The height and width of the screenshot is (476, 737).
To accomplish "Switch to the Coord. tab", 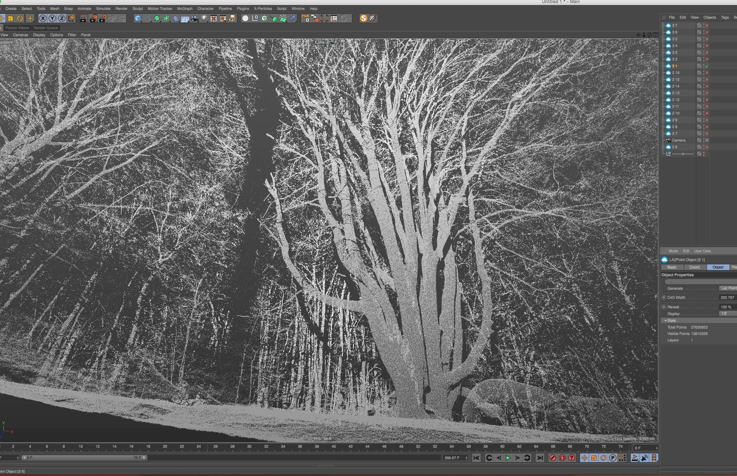I will 694,267.
